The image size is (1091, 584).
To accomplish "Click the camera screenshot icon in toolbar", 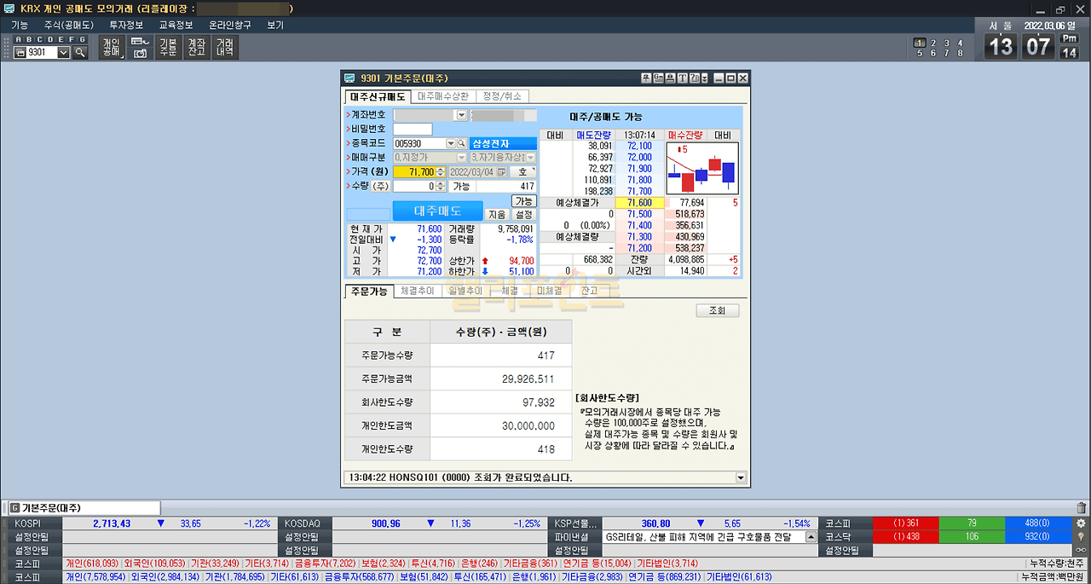I will point(140,53).
